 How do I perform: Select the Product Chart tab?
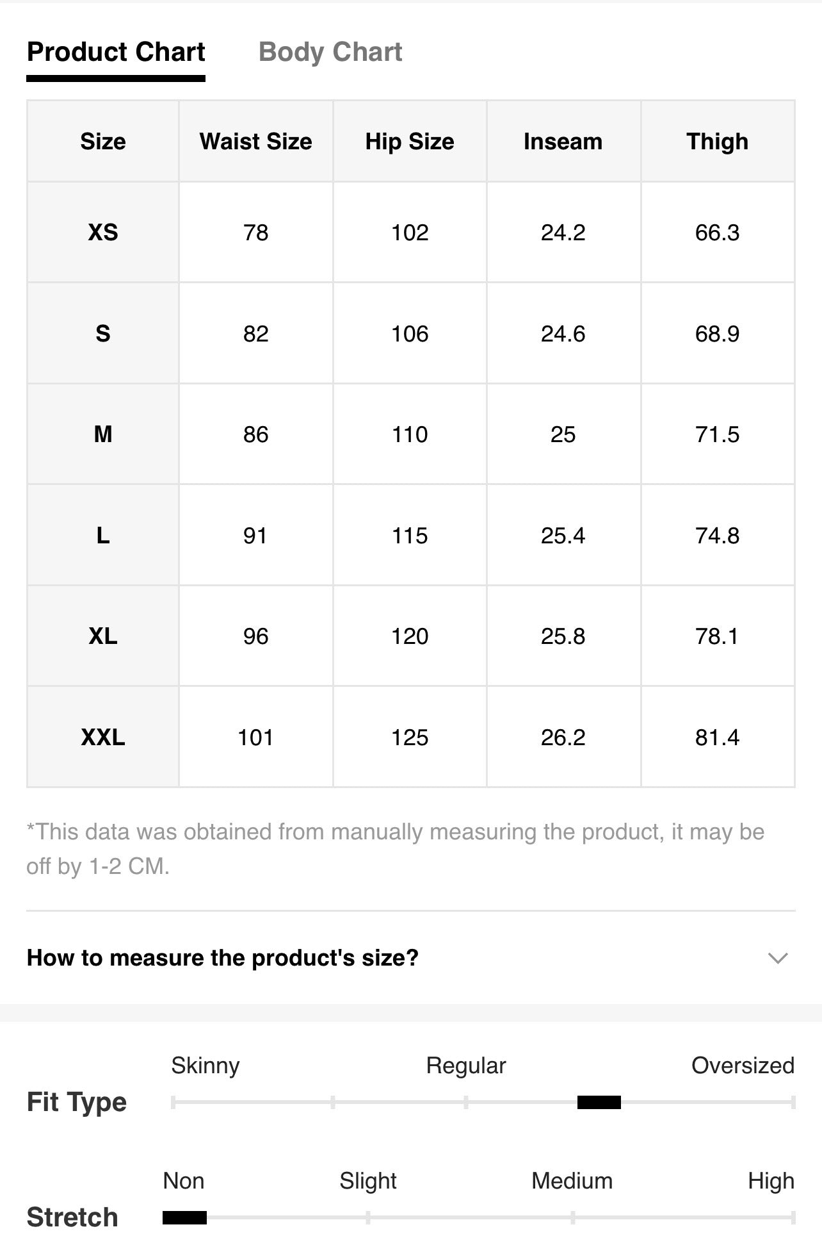(116, 52)
